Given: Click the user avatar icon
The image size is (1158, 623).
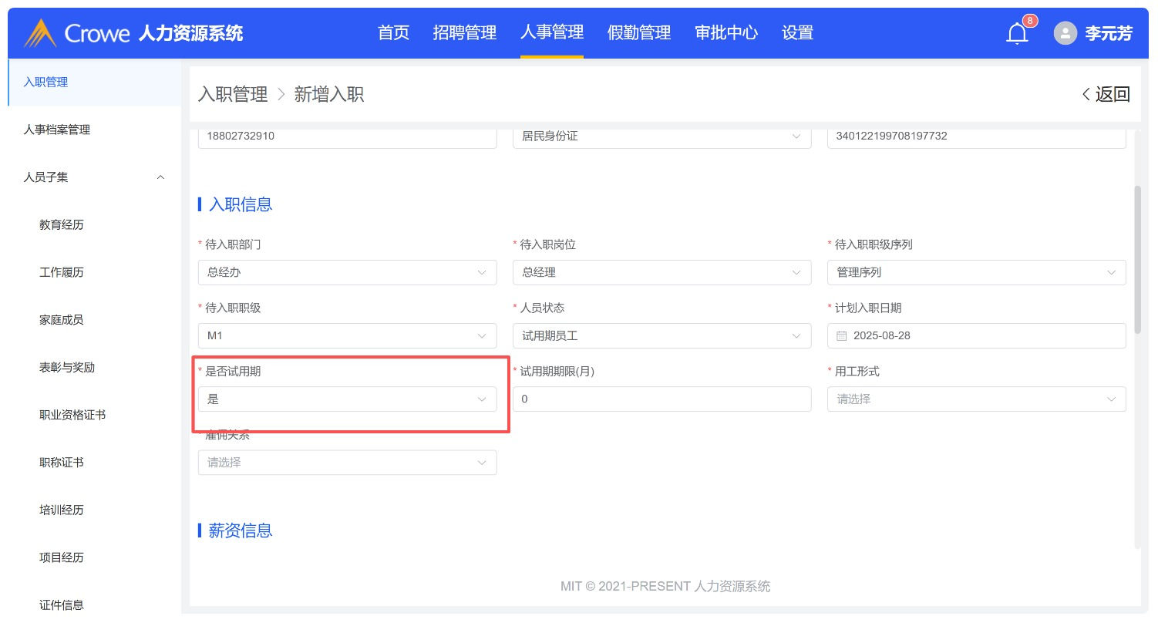Looking at the screenshot, I should (x=1065, y=33).
